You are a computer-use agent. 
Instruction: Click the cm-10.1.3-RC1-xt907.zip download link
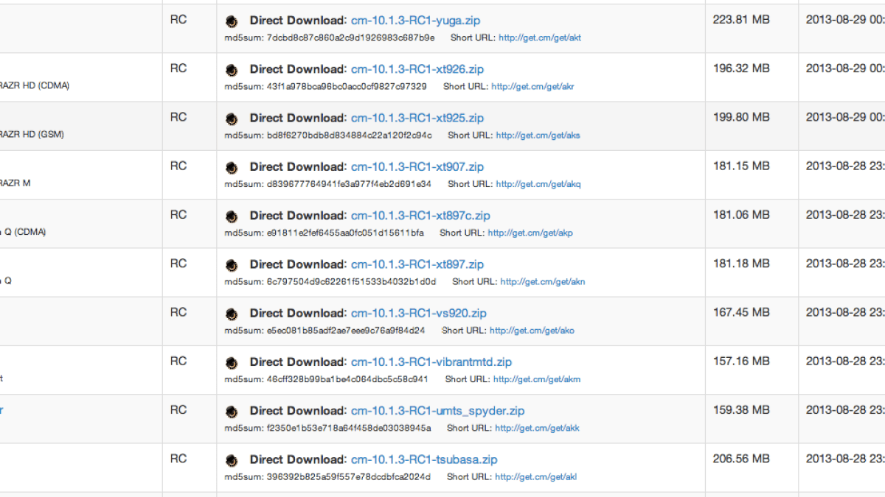(417, 167)
